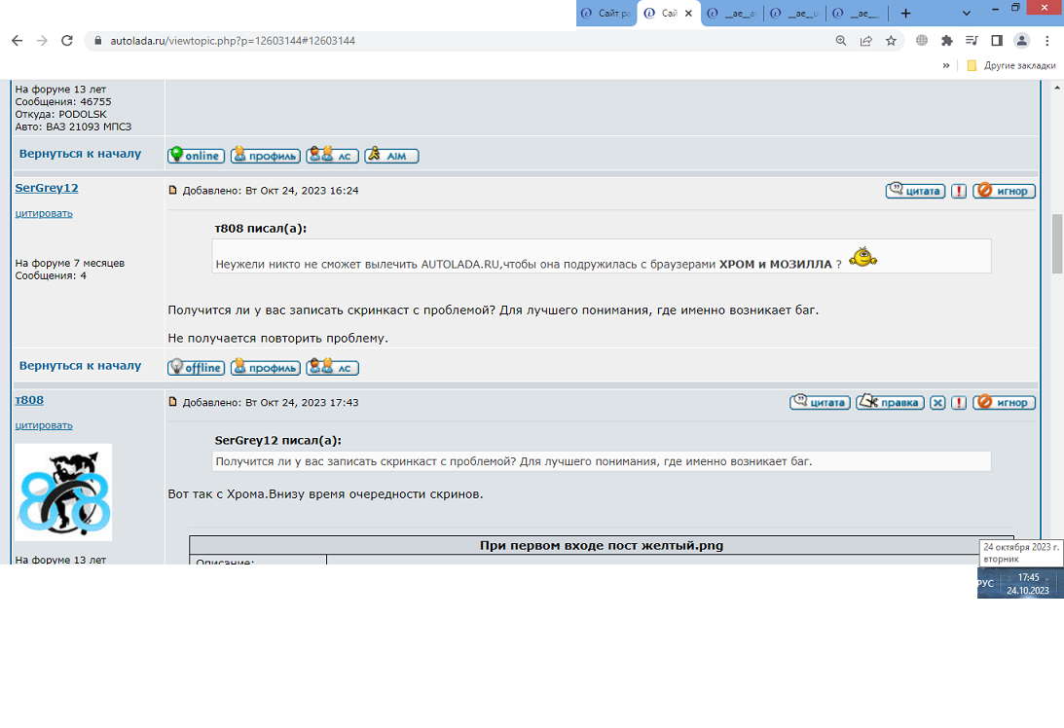The width and height of the screenshot is (1064, 728).
Task: Quote t808's post with the цитата button
Action: pos(820,403)
